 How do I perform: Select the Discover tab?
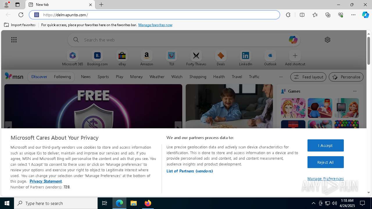tap(39, 77)
